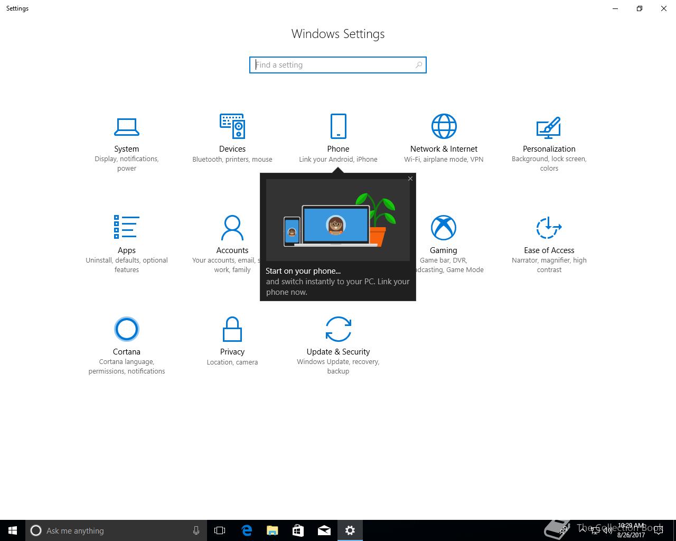The image size is (676, 541).
Task: Click the System label text
Action: pyautogui.click(x=127, y=149)
